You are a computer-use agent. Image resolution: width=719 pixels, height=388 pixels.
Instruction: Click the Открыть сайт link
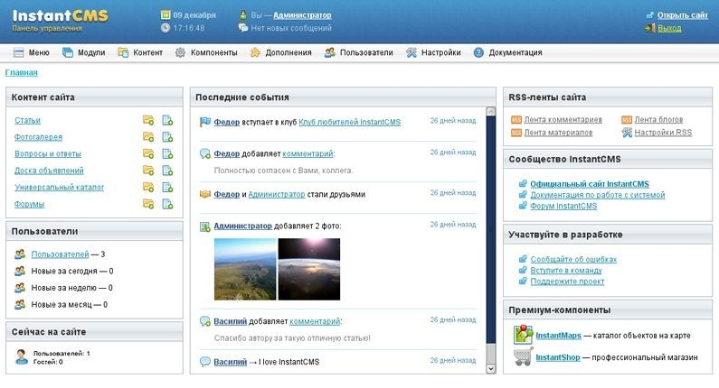(x=682, y=15)
